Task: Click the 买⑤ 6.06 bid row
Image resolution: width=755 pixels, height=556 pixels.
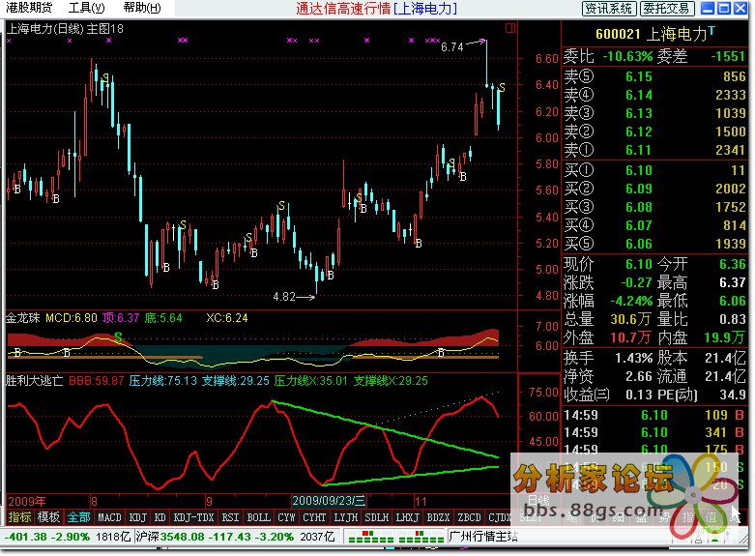Action: pos(654,244)
